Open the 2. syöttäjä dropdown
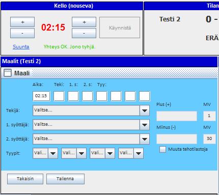Screen dimensions: 219x195 91,139
